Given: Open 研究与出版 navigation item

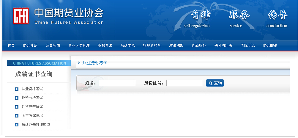Looking at the screenshot, I should (223, 46).
